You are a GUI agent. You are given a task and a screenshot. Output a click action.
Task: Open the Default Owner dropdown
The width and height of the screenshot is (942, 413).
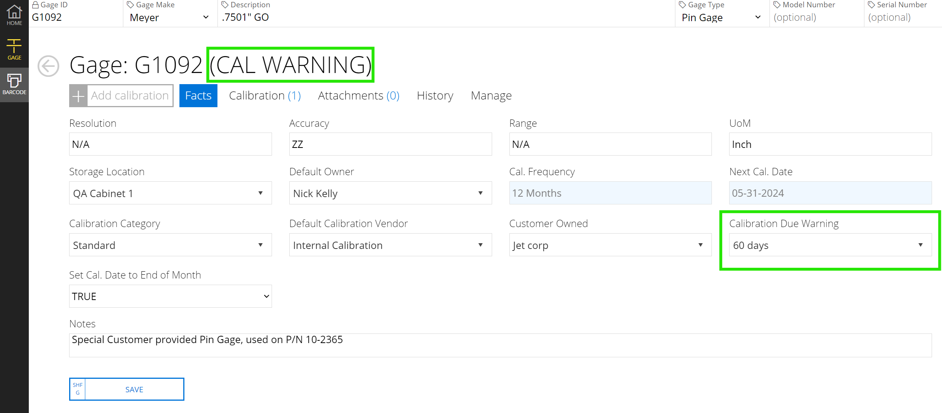point(390,193)
